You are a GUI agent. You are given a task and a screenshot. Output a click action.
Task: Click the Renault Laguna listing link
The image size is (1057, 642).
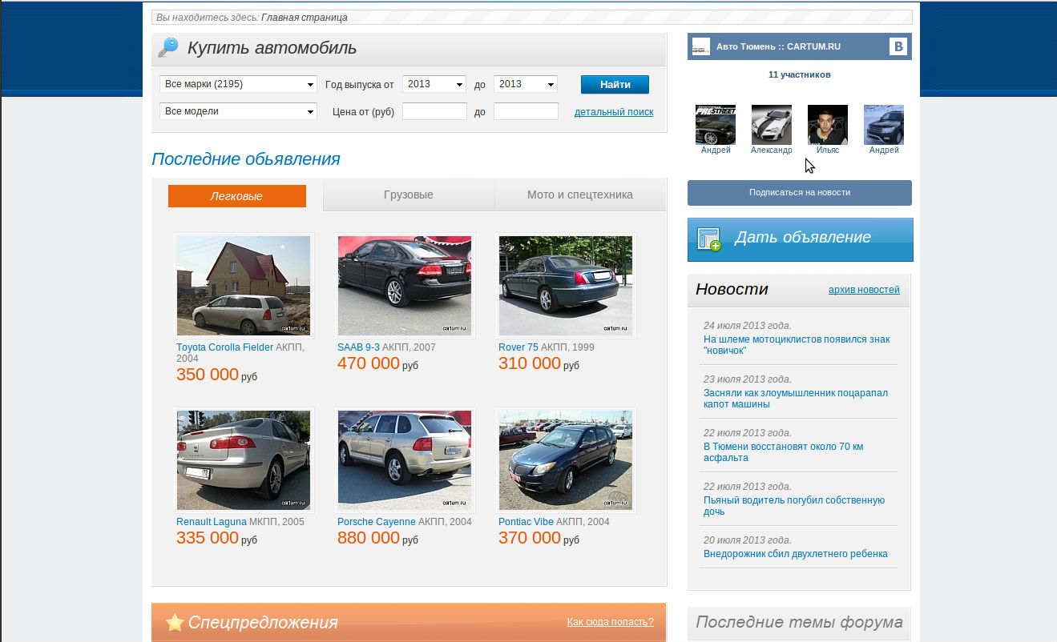(x=212, y=522)
